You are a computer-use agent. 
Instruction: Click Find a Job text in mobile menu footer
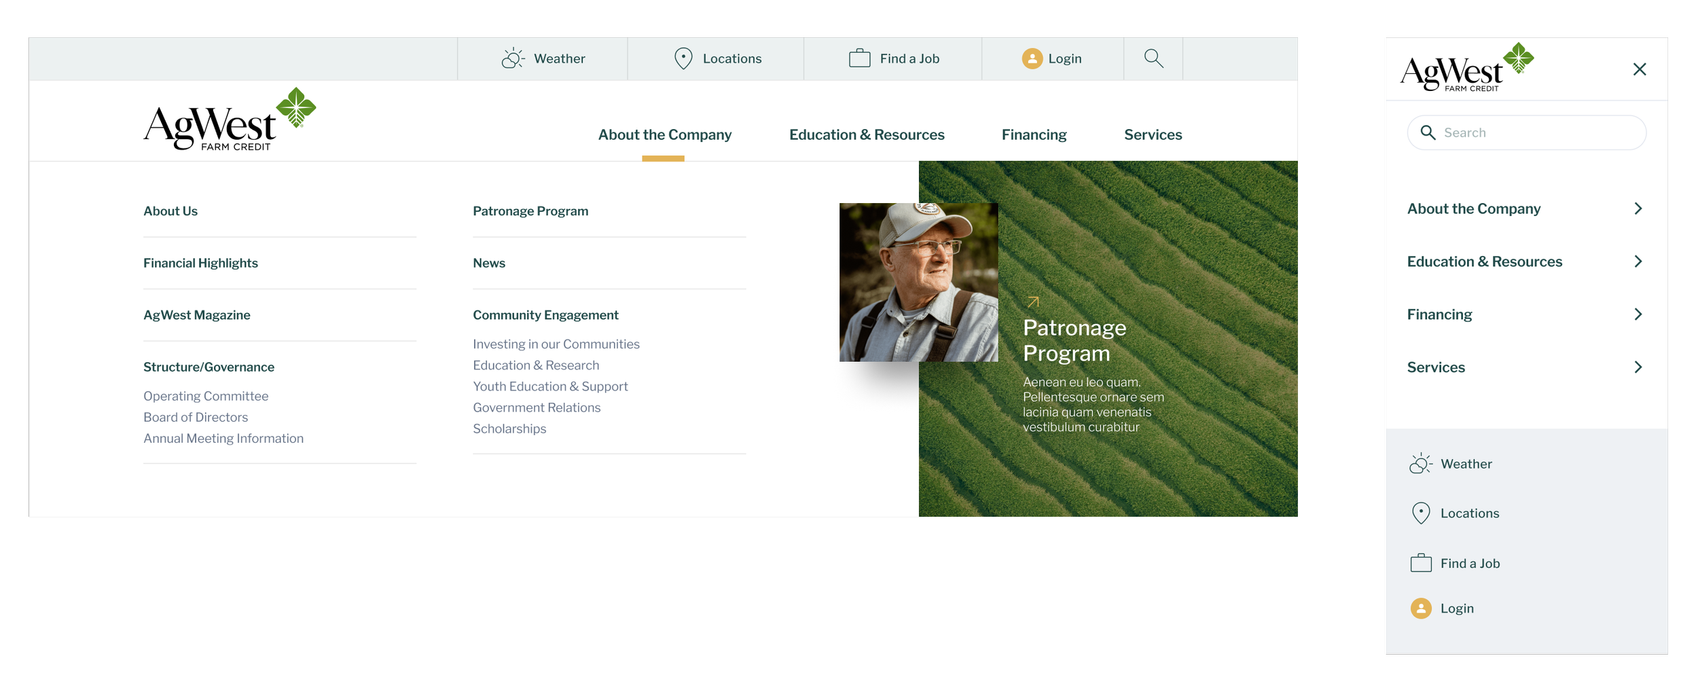click(x=1470, y=564)
